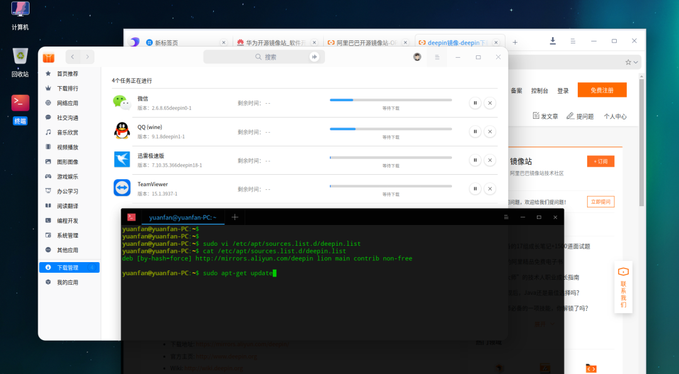The width and height of the screenshot is (679, 374).
Task: Cancel the QQ (wine) download
Action: point(490,131)
